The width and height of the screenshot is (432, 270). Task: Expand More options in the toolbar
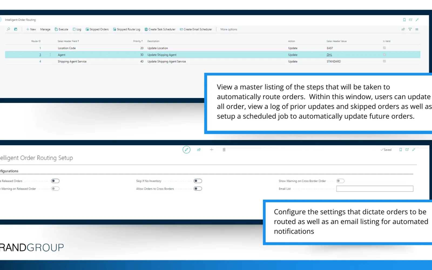[x=229, y=29]
